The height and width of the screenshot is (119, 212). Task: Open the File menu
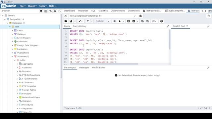[x=23, y=6]
